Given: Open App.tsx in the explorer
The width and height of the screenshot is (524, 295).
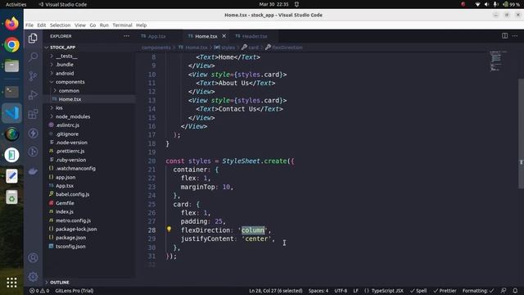Looking at the screenshot, I should (65, 186).
